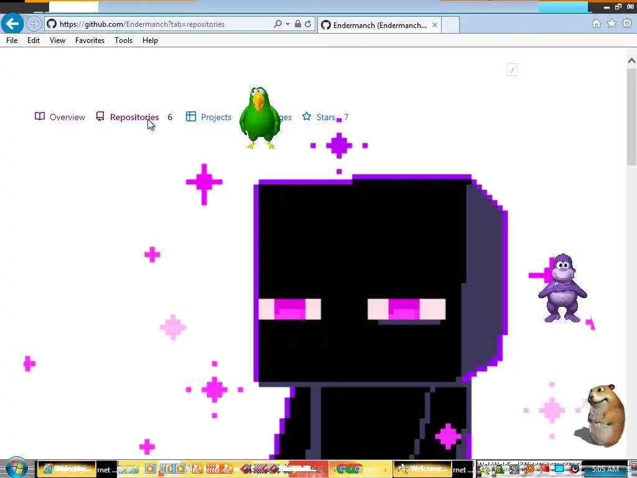
Task: Open the Favorites menu
Action: [90, 40]
